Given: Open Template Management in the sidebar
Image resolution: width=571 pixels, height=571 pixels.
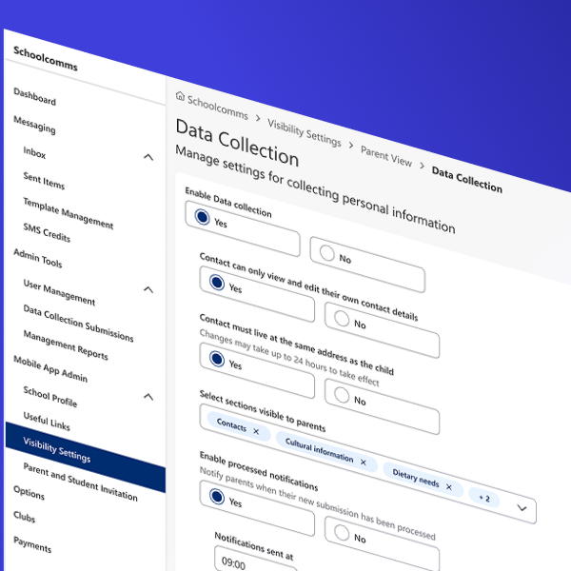Looking at the screenshot, I should (x=68, y=212).
